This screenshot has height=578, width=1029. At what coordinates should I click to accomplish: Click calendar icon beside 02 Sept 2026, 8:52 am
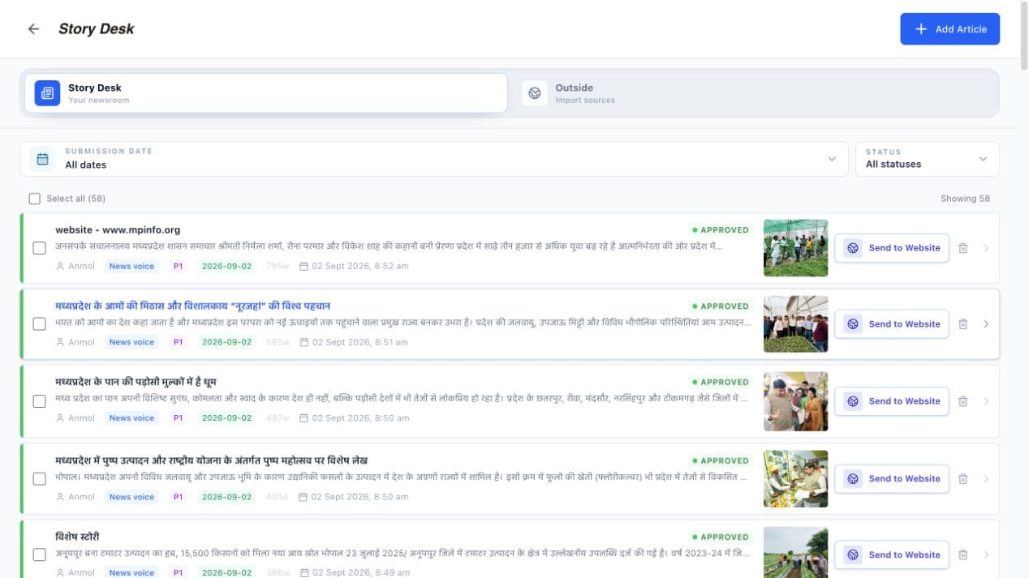(x=304, y=266)
